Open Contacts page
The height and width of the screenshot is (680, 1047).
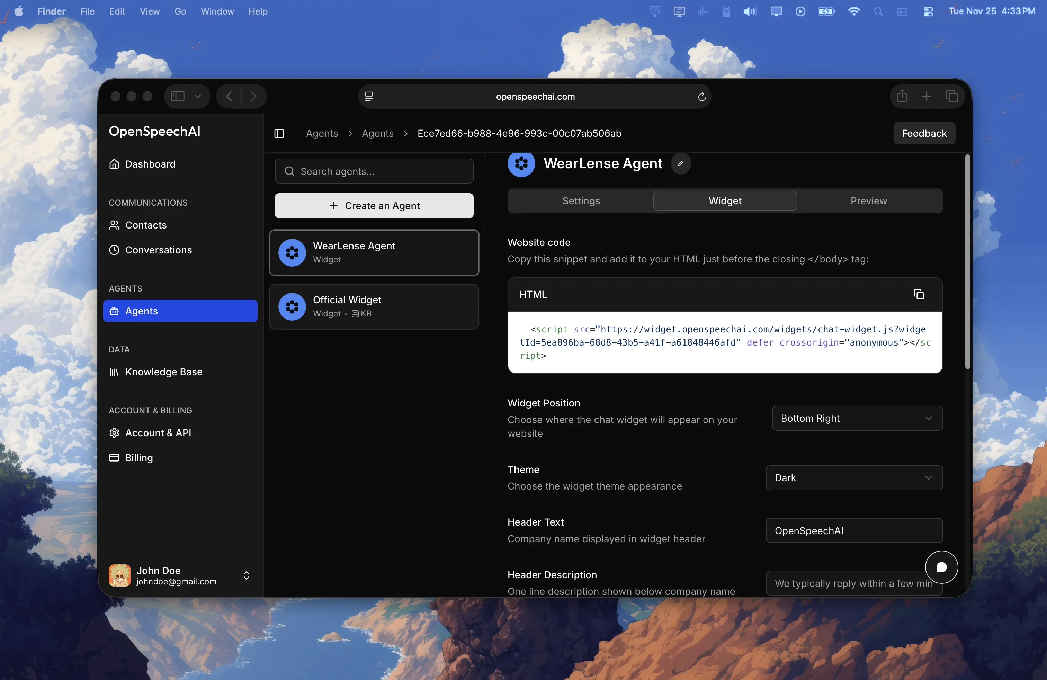click(180, 225)
